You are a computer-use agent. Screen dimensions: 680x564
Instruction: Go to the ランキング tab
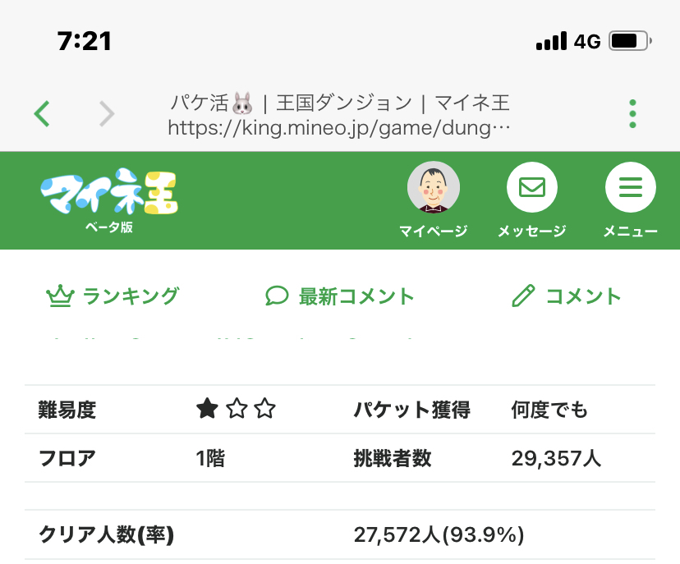113,296
